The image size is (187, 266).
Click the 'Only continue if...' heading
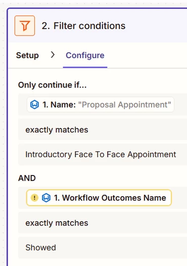53,85
